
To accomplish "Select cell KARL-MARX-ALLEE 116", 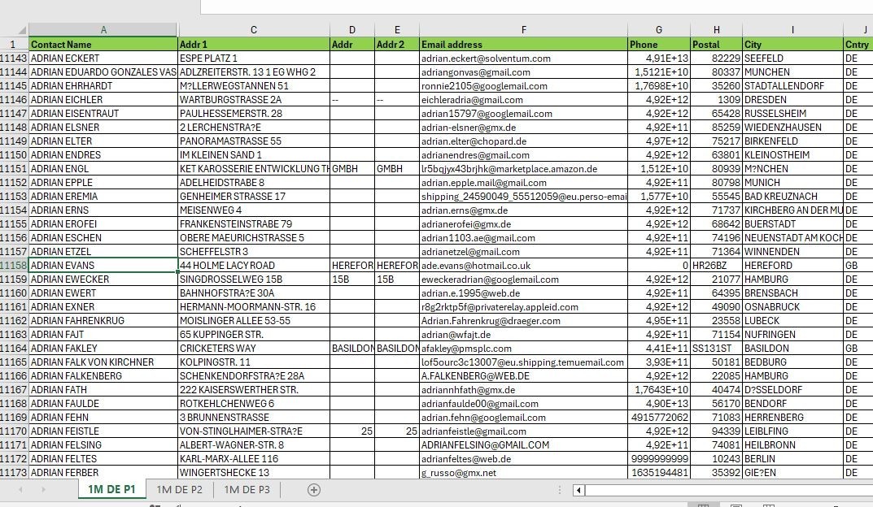I will (x=254, y=458).
